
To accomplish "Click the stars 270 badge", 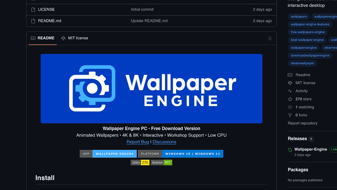I will 140,163.
